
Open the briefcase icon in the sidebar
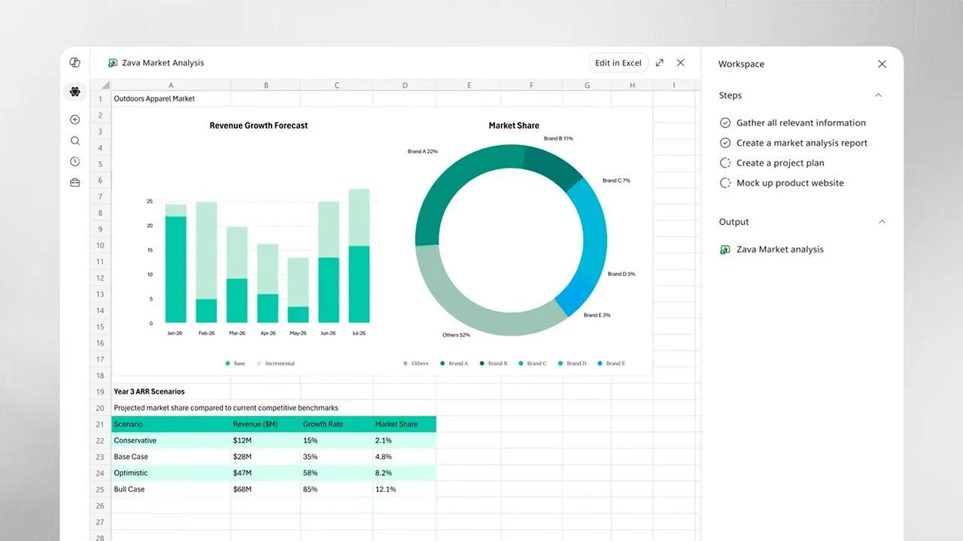tap(74, 183)
